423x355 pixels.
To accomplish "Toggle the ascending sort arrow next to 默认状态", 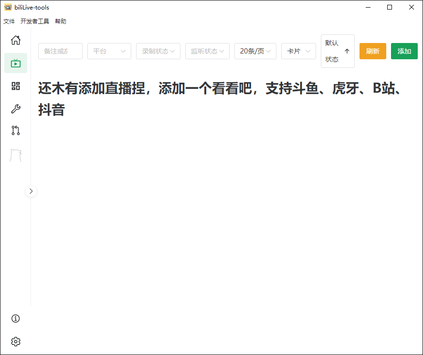I will [348, 51].
